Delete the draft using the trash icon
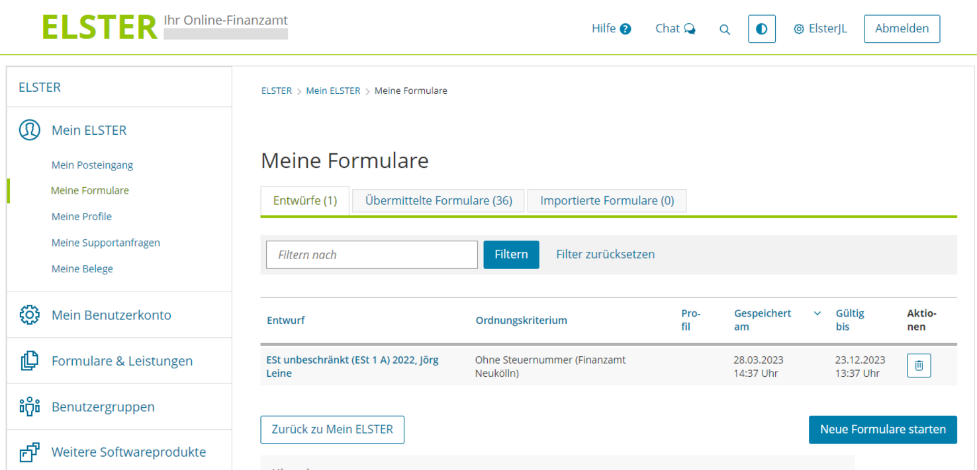This screenshot has width=977, height=470. pos(918,366)
